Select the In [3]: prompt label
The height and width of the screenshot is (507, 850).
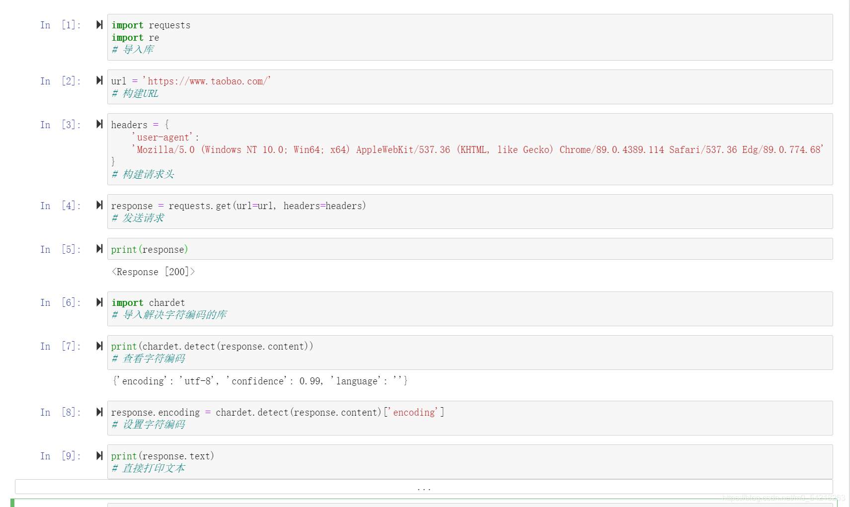point(61,125)
